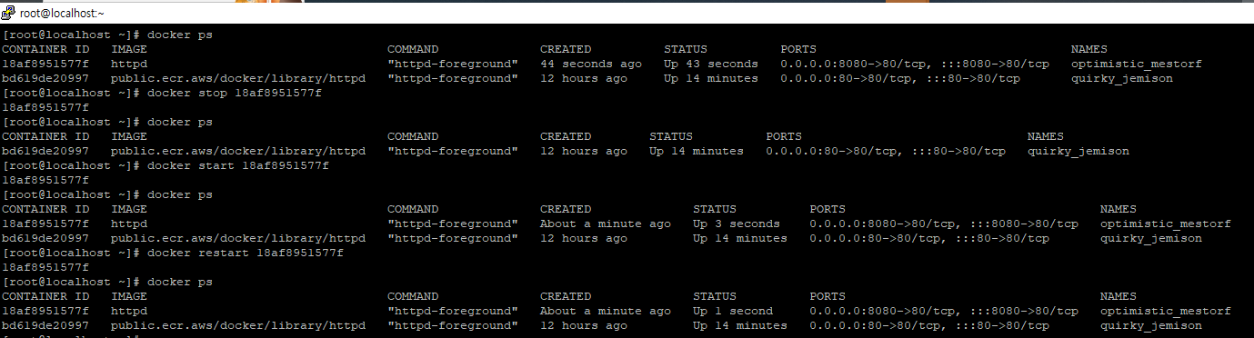Viewport: 1254px width, 338px height.
Task: Click container ID 18af8951577f in the Up 1 second row
Action: coord(45,311)
